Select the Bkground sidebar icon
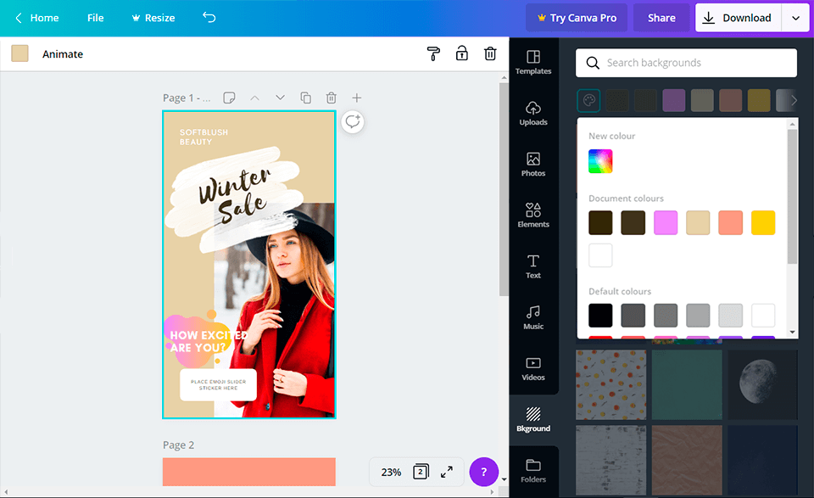This screenshot has height=498, width=814. [533, 420]
